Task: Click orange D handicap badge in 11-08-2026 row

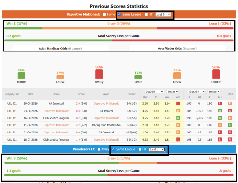Action: 220,125
